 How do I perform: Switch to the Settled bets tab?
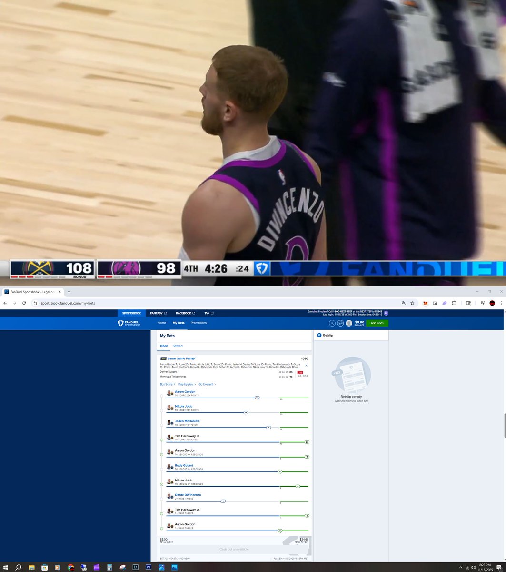pos(178,346)
